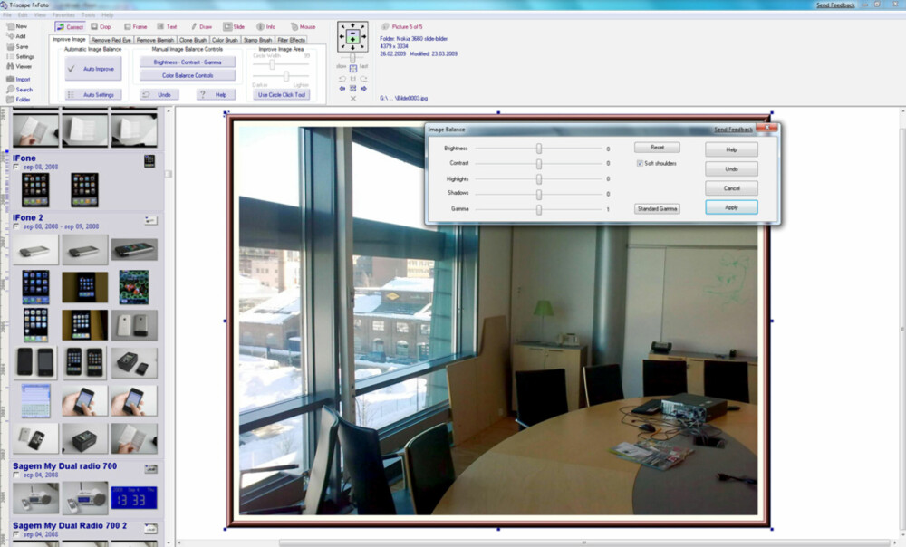Screen dimensions: 906x547
Task: Click the Shadows slider handle
Action: [538, 194]
